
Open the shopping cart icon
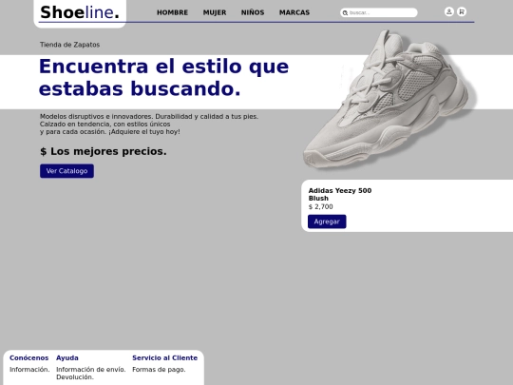(462, 11)
